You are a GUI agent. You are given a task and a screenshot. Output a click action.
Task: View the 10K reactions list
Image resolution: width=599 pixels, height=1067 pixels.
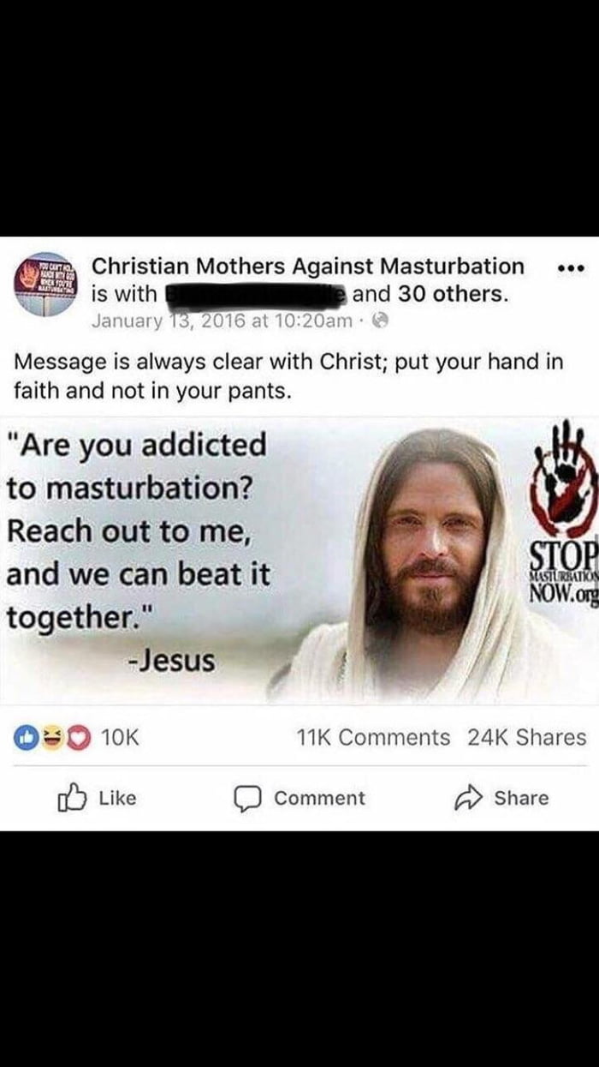coord(120,738)
